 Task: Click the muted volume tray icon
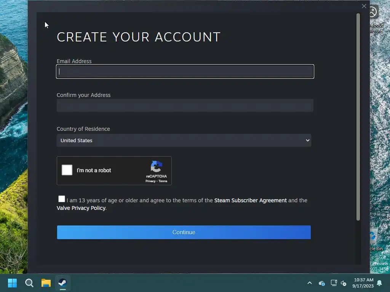coord(344,283)
